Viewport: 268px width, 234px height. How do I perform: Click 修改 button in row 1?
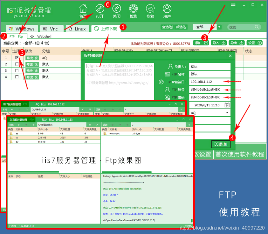[x=32, y=58]
